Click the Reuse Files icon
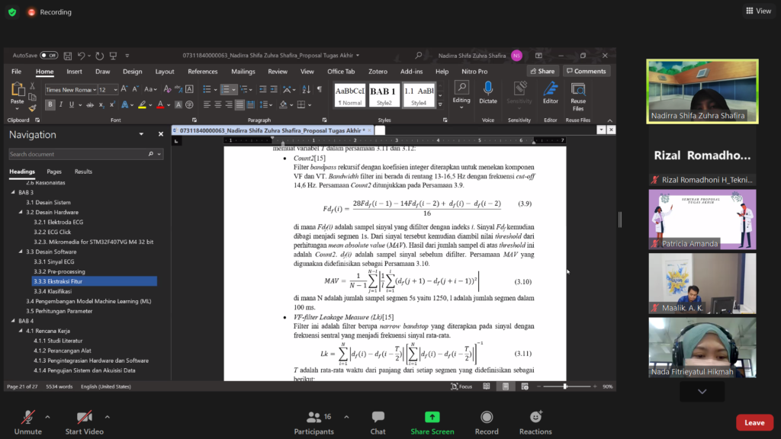Viewport: 781px width, 439px height. click(x=578, y=89)
